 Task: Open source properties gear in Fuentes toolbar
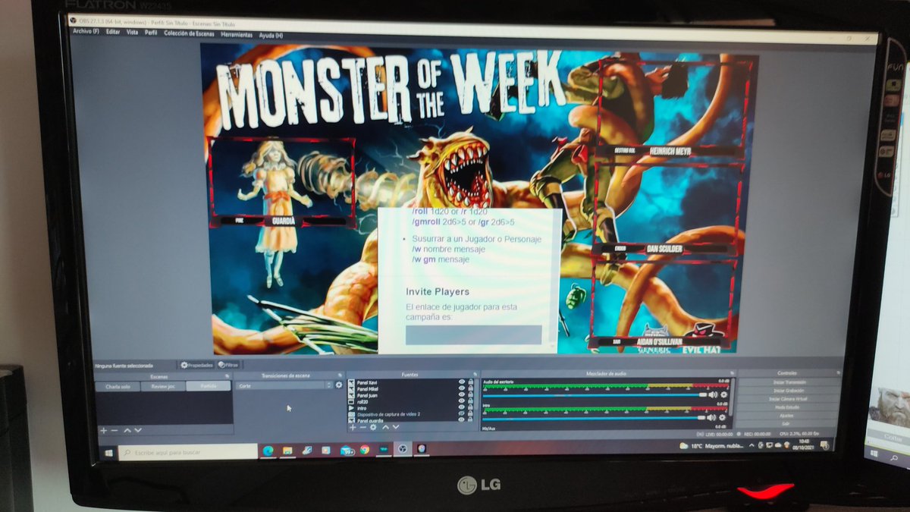(x=373, y=427)
